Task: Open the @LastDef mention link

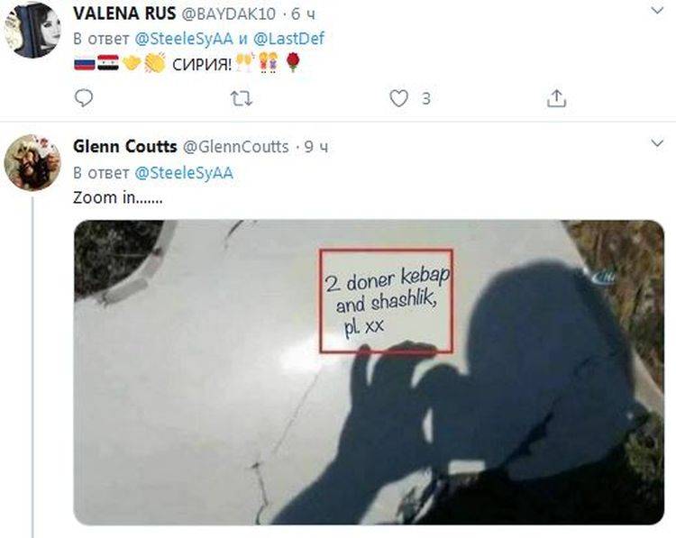Action: (288, 39)
